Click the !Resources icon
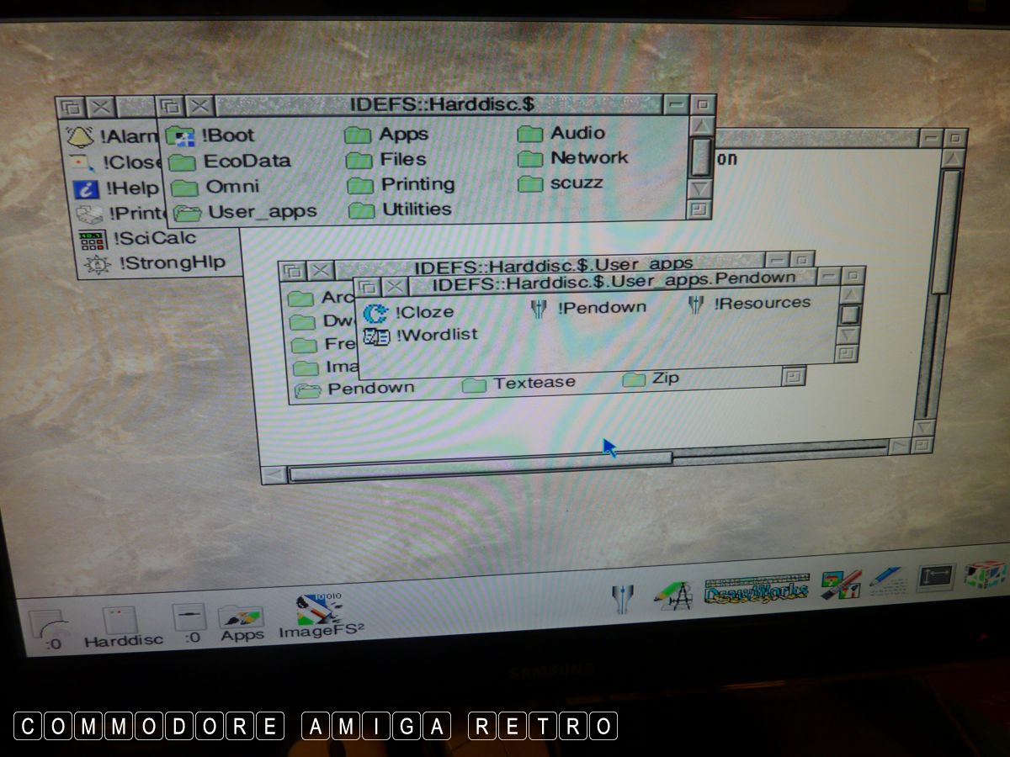The image size is (1010, 757). [696, 304]
